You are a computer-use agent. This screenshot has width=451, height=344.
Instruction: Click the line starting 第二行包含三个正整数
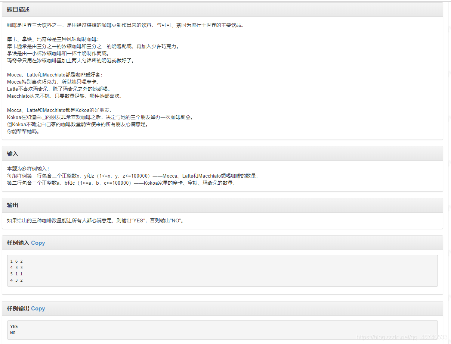[x=121, y=183]
